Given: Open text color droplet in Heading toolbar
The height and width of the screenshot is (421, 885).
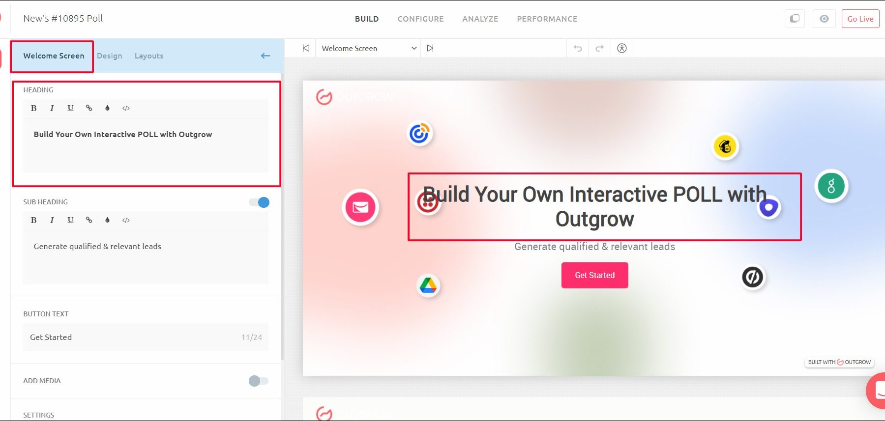Looking at the screenshot, I should click(107, 108).
